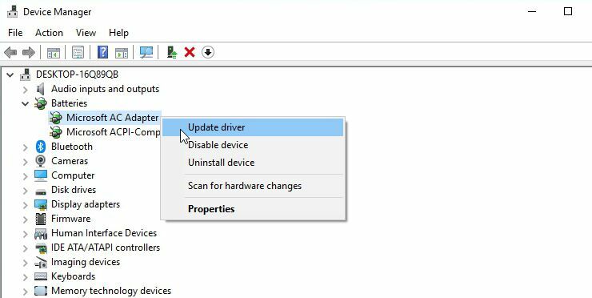This screenshot has height=298, width=592.
Task: Click the Scan for hardware changes monitor icon
Action: (146, 52)
